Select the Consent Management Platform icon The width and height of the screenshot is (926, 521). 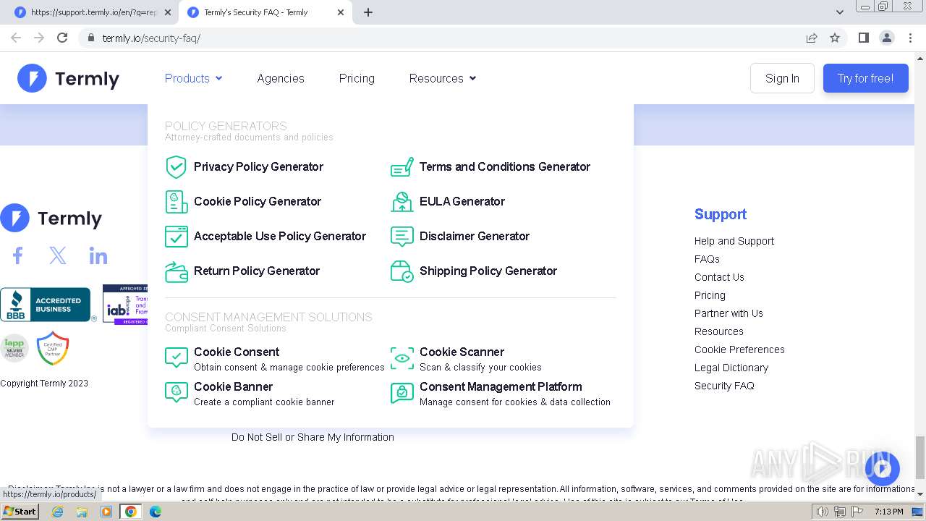(402, 392)
